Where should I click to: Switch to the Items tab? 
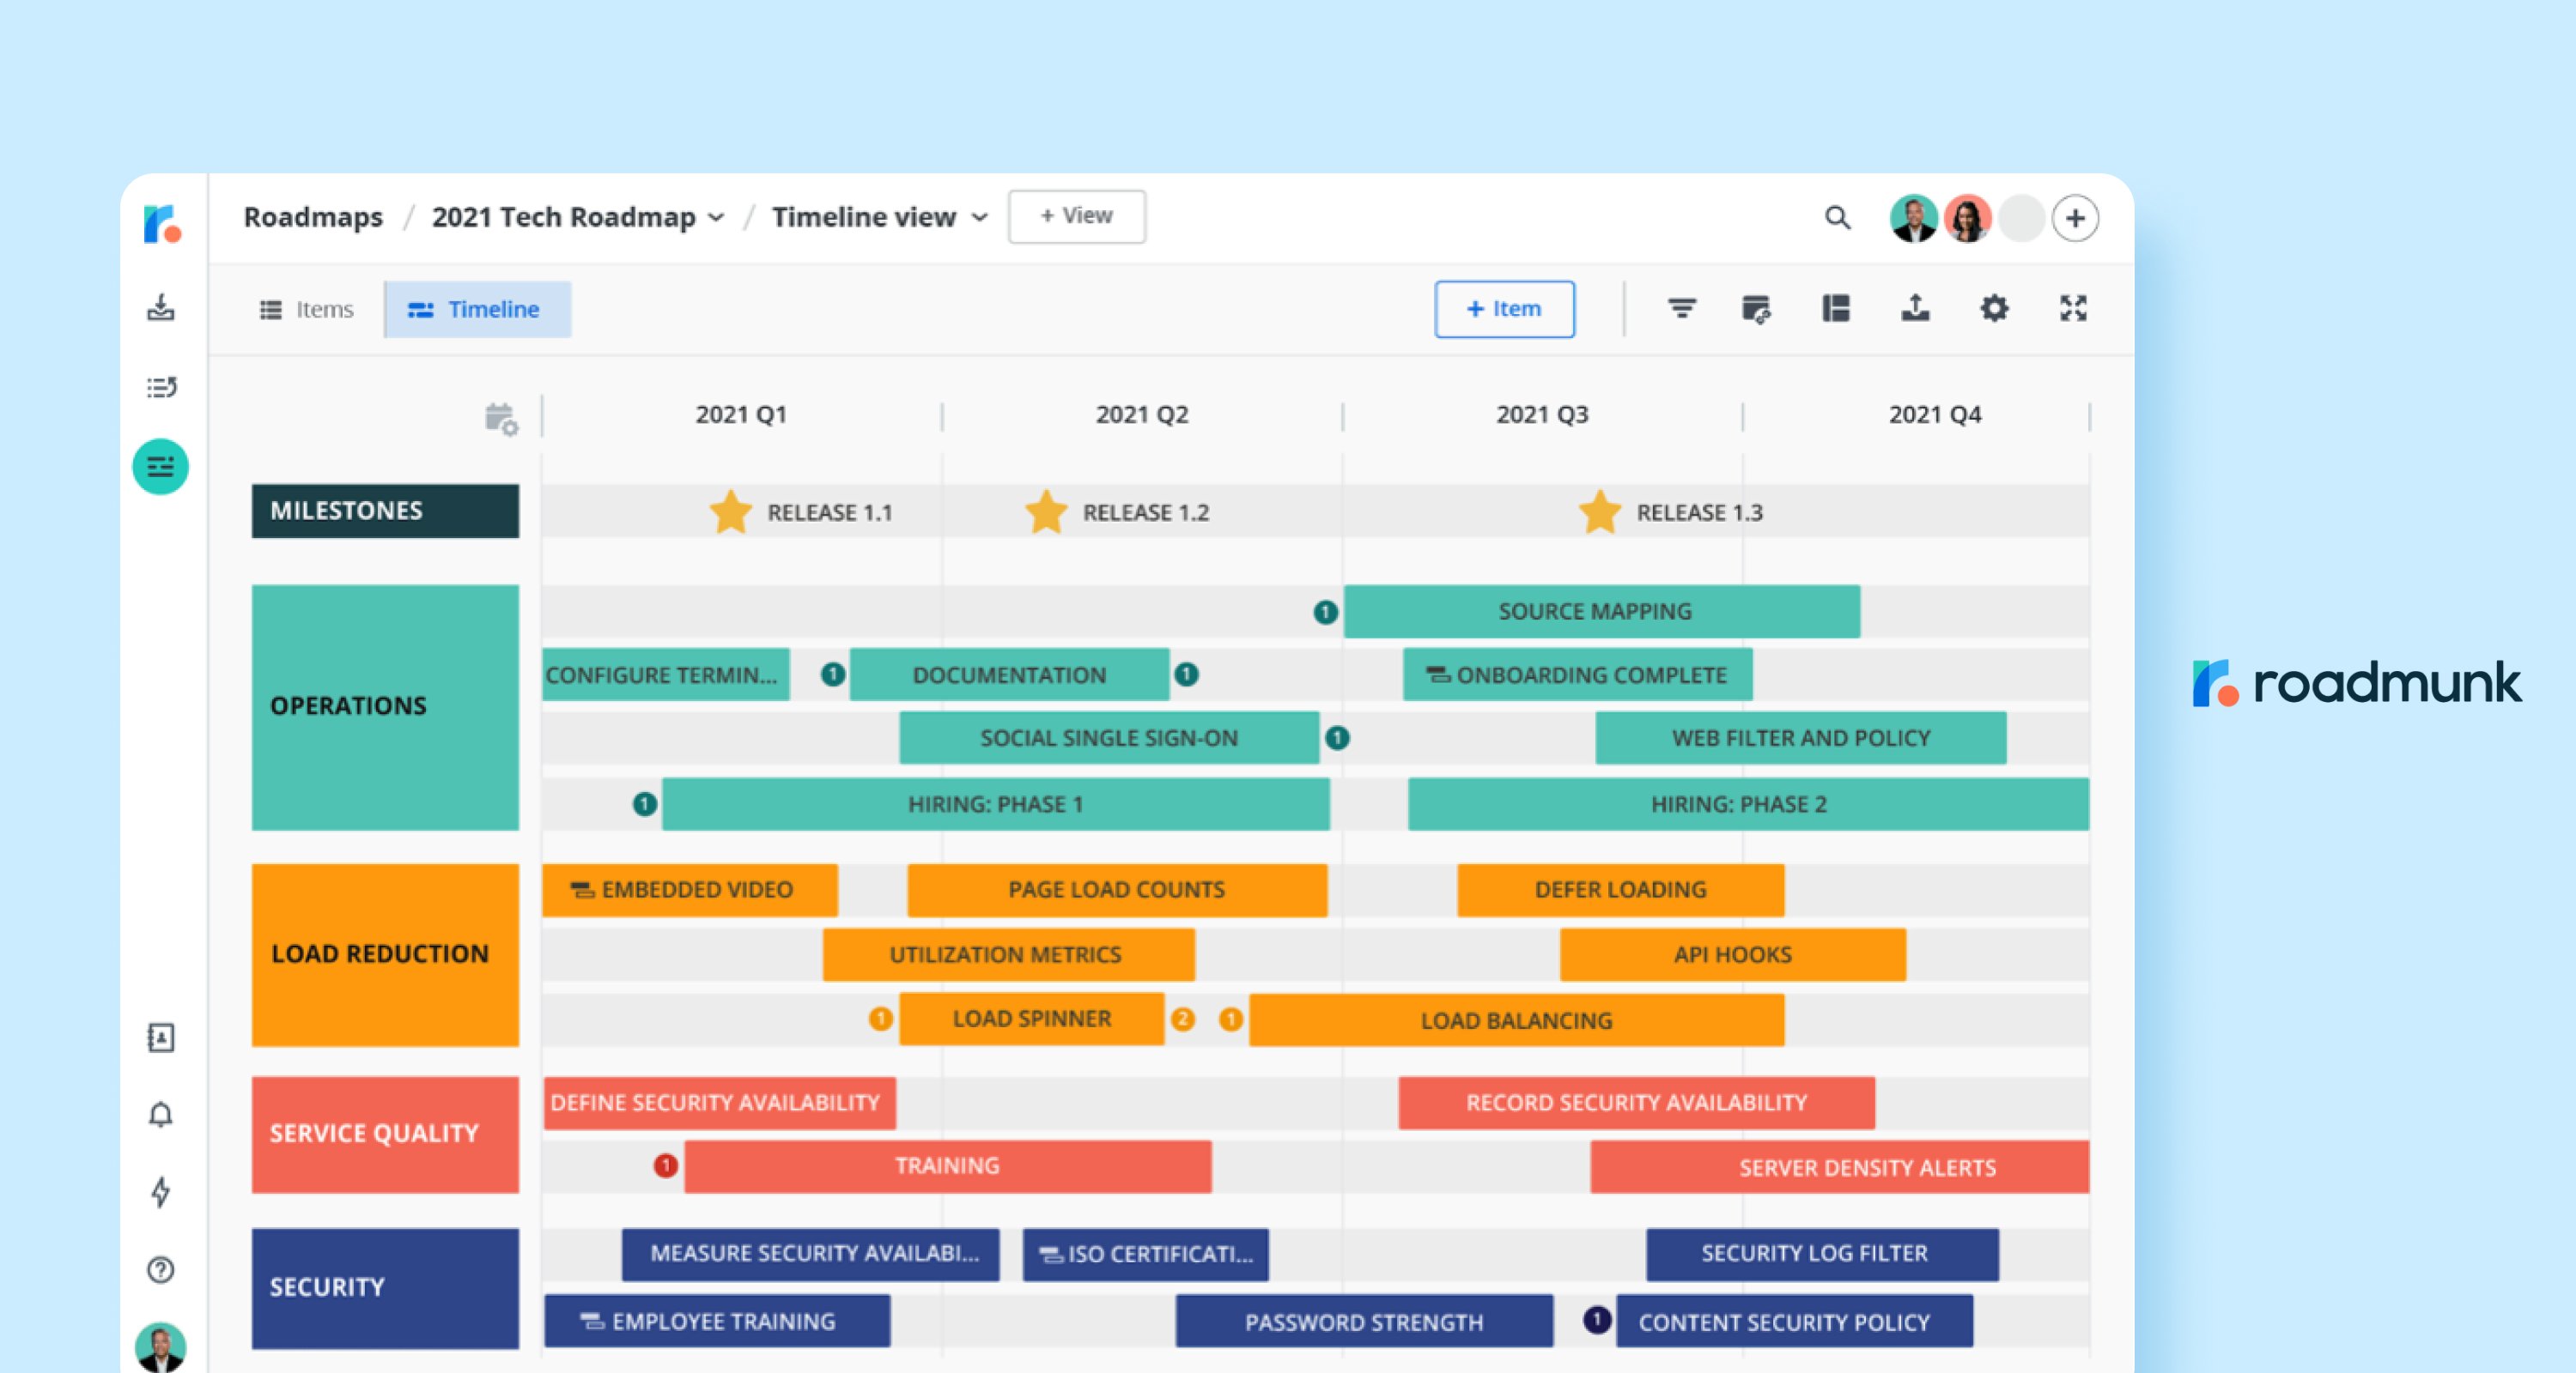click(x=306, y=310)
